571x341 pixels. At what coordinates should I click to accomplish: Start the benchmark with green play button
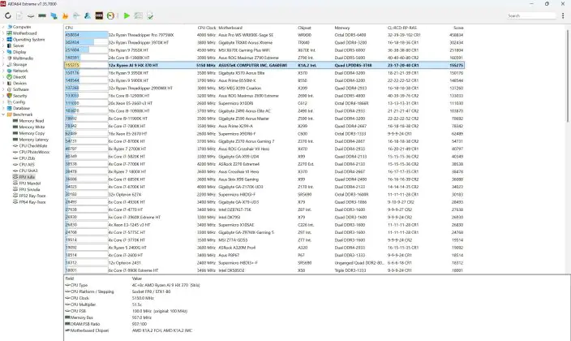click(x=127, y=15)
